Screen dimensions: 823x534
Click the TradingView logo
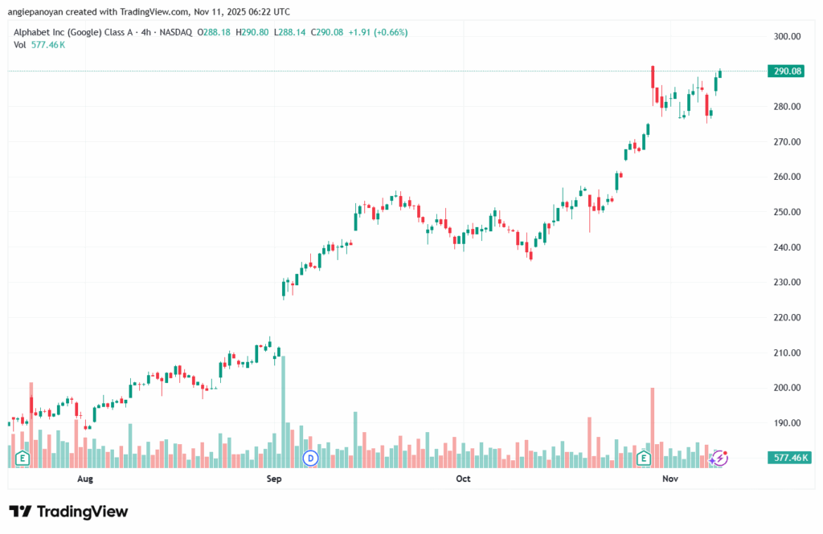point(68,512)
